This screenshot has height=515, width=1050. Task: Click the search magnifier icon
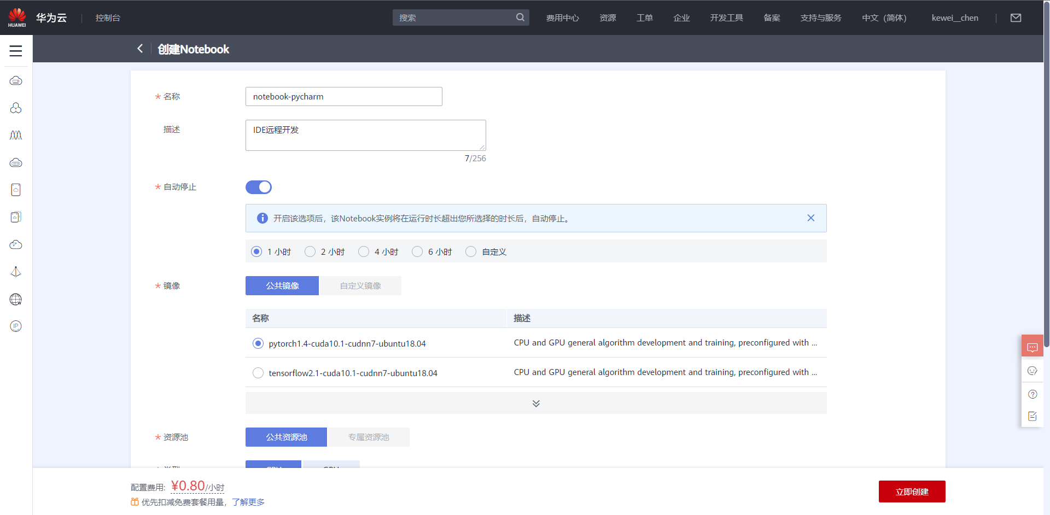point(520,17)
